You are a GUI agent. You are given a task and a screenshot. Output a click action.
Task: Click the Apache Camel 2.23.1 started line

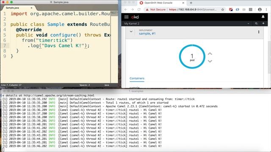pos(110,106)
